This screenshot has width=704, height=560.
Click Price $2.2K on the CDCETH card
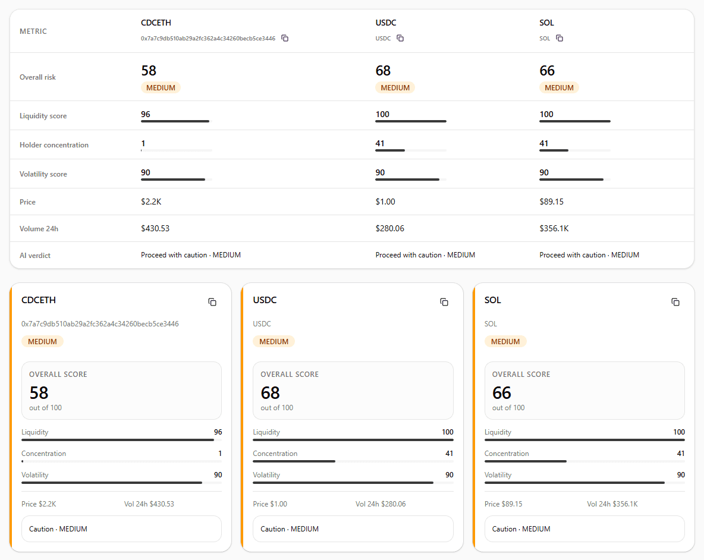click(x=39, y=504)
